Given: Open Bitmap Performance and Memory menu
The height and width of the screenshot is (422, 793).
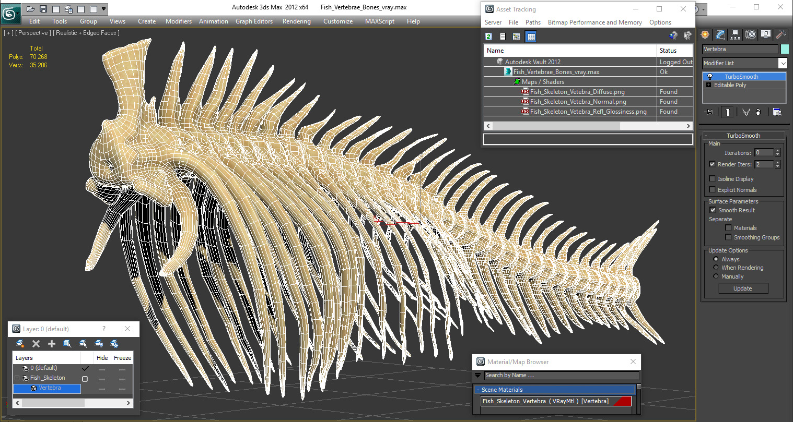Looking at the screenshot, I should coord(595,22).
